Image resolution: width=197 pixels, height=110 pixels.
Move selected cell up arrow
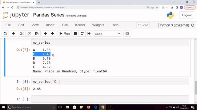pos(45,34)
